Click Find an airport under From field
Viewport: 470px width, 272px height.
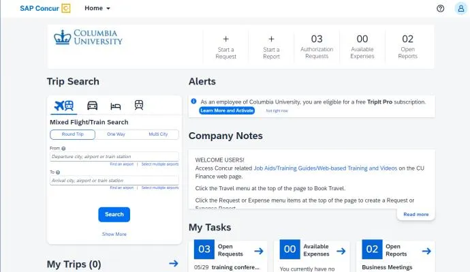click(121, 164)
